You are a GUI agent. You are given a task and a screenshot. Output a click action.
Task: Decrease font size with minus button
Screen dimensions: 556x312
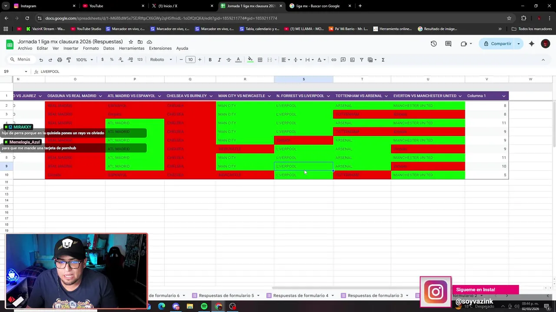pos(181,60)
